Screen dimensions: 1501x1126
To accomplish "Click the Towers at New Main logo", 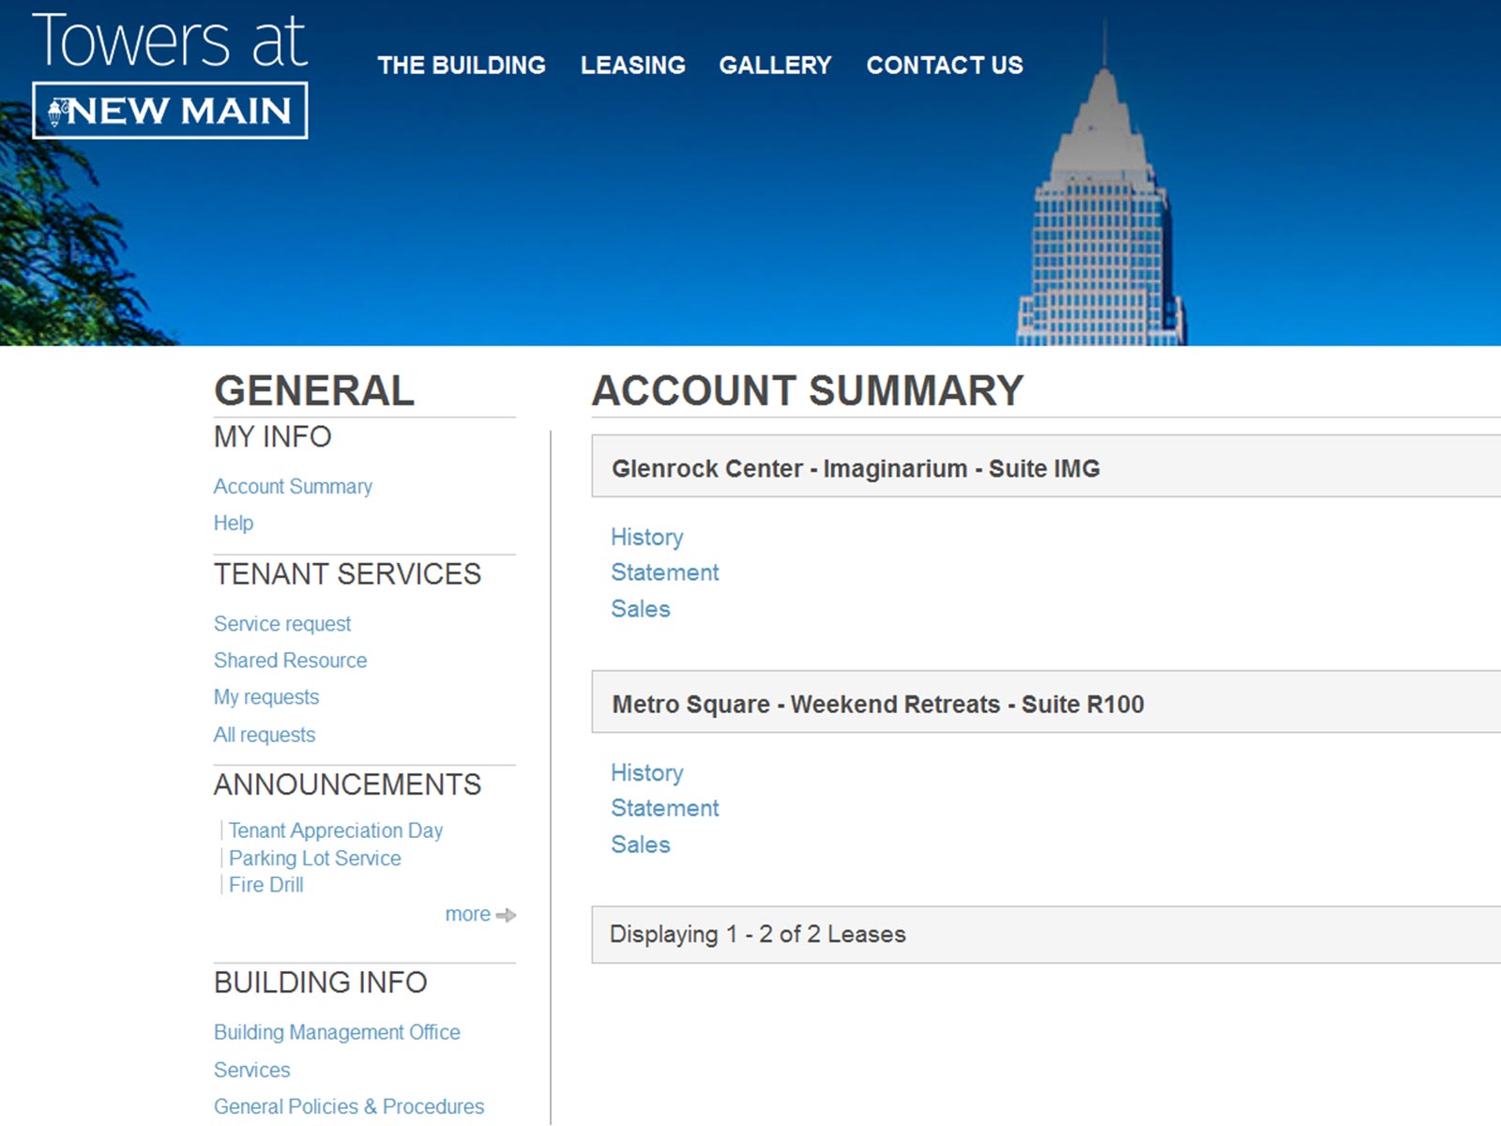I will (x=170, y=76).
